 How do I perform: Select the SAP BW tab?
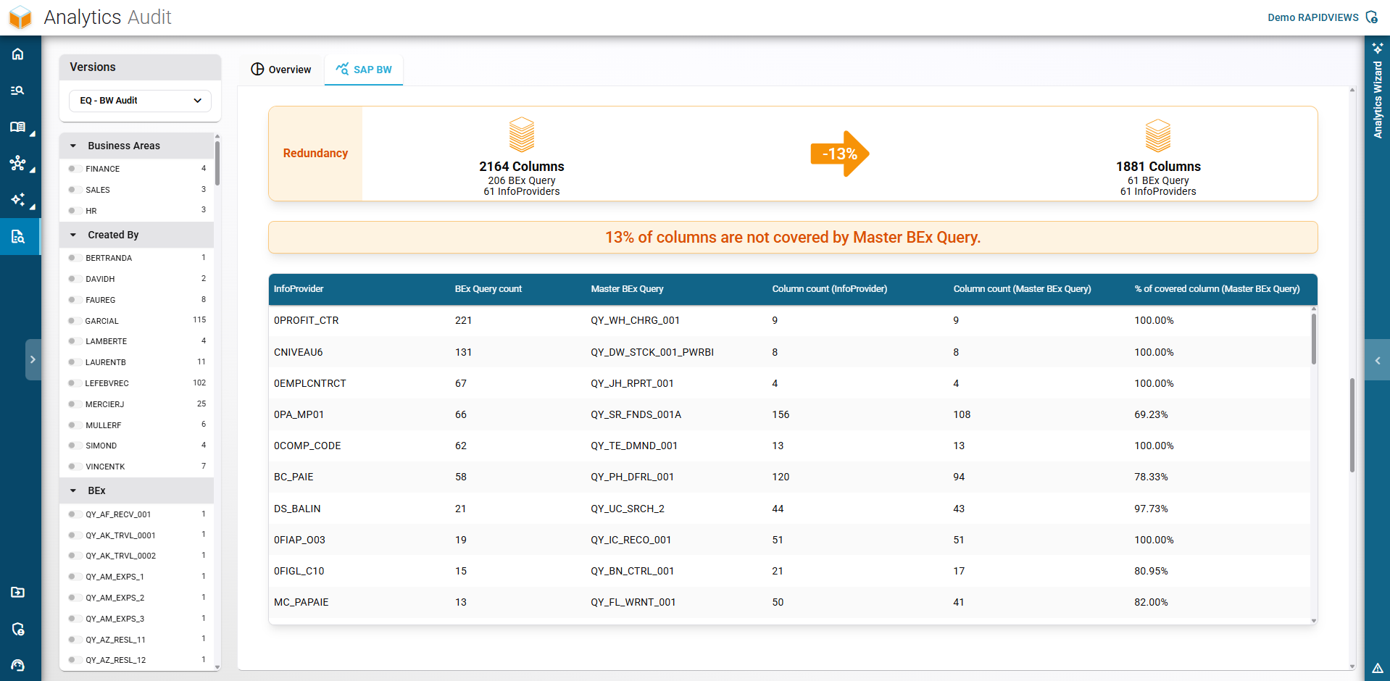(364, 70)
